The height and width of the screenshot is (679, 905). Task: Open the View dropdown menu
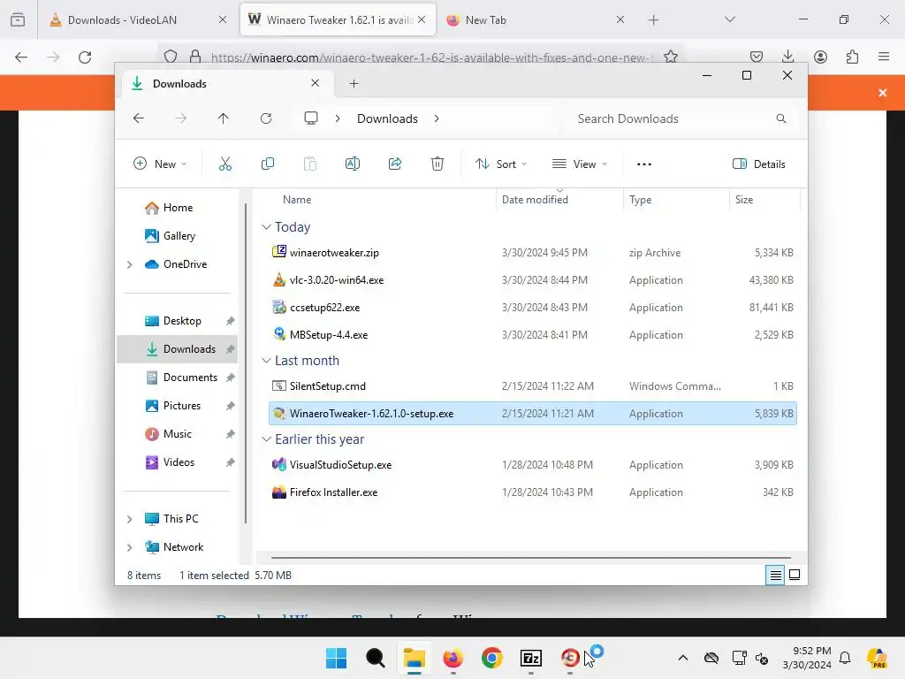[x=580, y=164]
